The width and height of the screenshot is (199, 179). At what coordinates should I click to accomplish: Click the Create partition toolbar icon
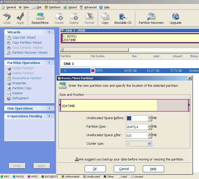59,19
